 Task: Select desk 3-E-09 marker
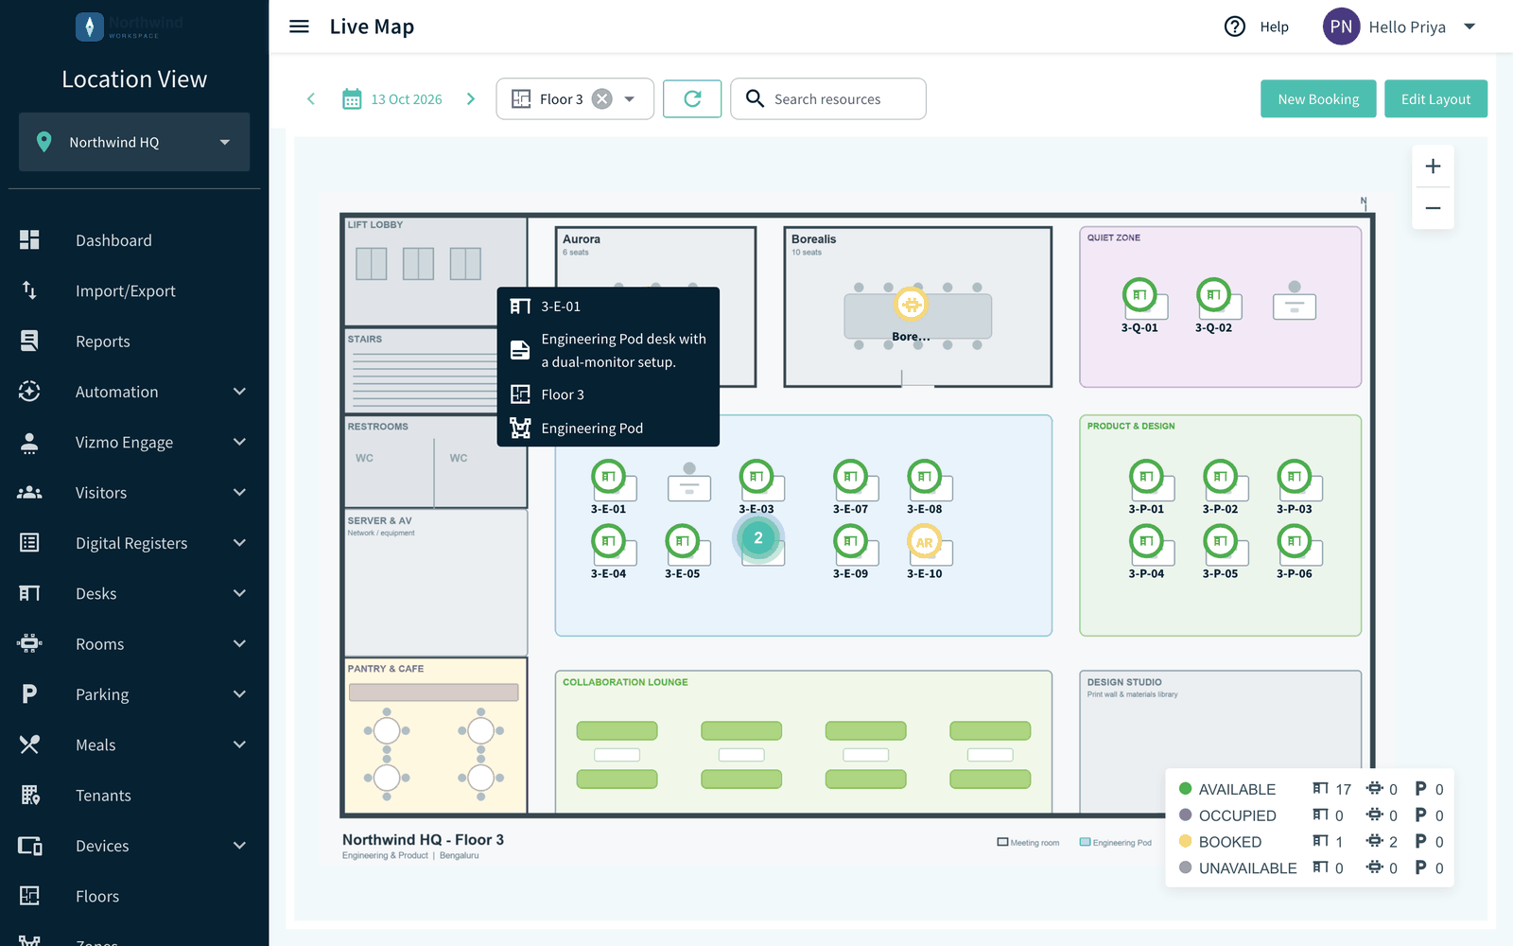[x=850, y=541]
